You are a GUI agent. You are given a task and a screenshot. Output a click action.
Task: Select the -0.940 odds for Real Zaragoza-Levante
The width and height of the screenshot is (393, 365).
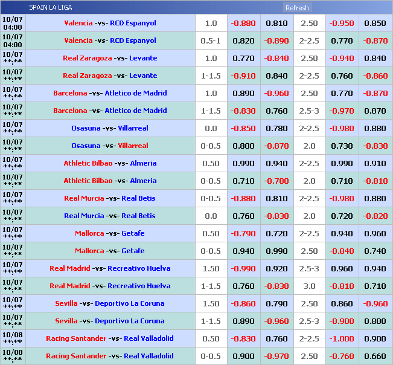pos(341,58)
